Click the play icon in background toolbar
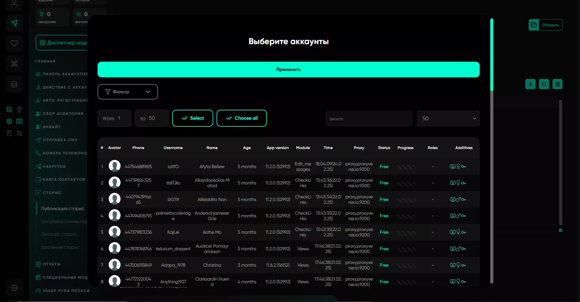The width and height of the screenshot is (580, 302). [530, 84]
